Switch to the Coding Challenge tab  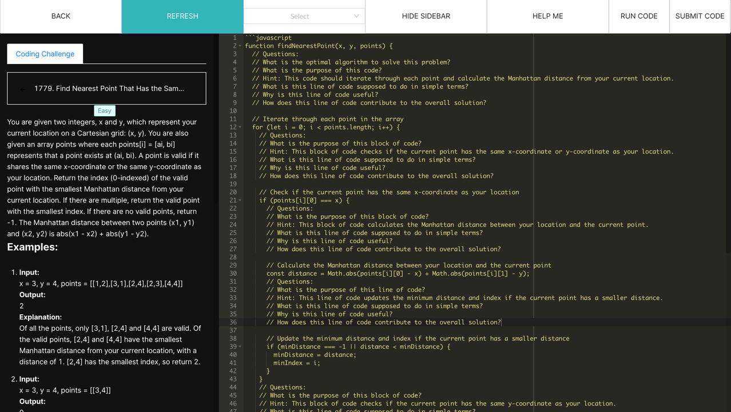[45, 53]
